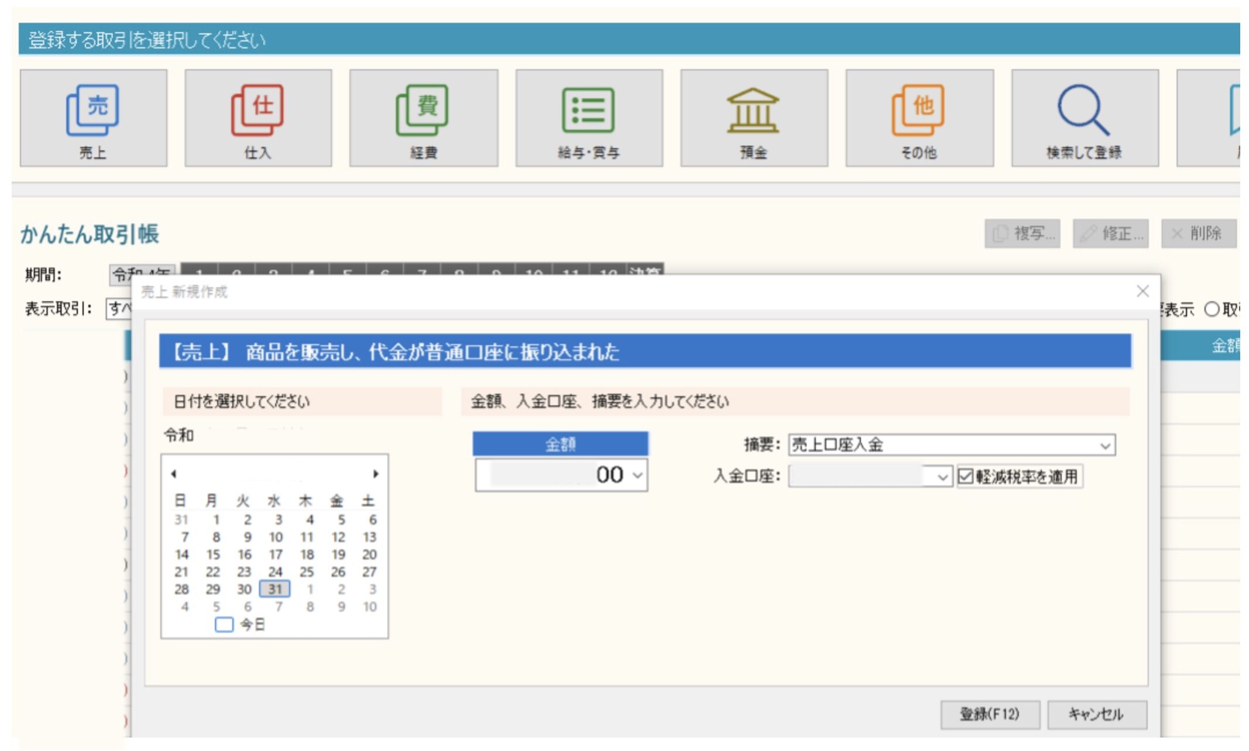This screenshot has width=1249, height=751.
Task: Toggle 軽減税率を適用 checkbox
Action: pos(966,477)
